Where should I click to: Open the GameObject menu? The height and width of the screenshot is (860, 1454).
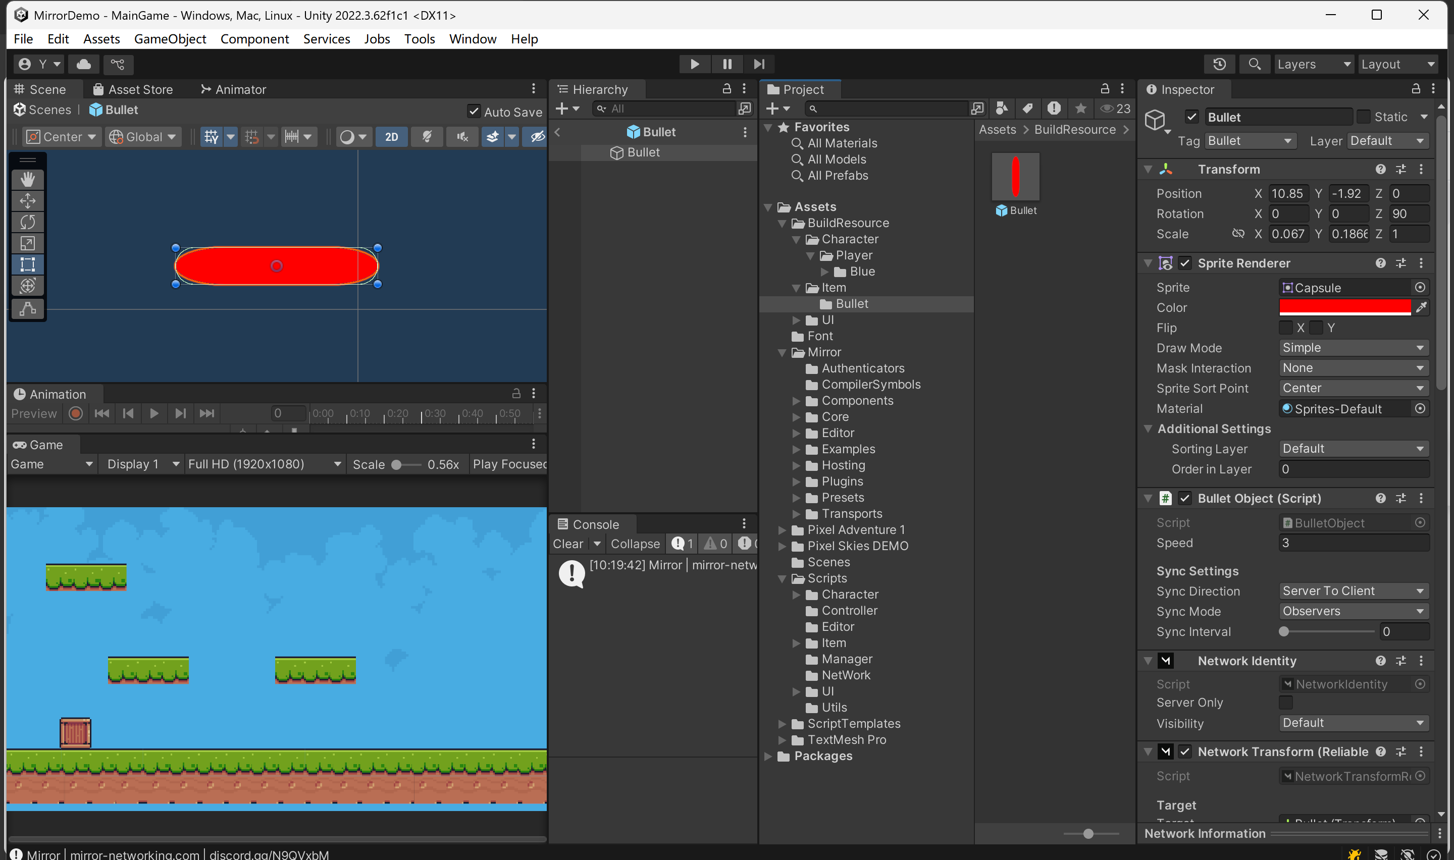170,39
